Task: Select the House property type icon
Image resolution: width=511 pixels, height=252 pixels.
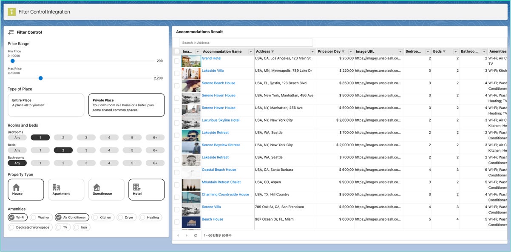Action: click(x=16, y=187)
